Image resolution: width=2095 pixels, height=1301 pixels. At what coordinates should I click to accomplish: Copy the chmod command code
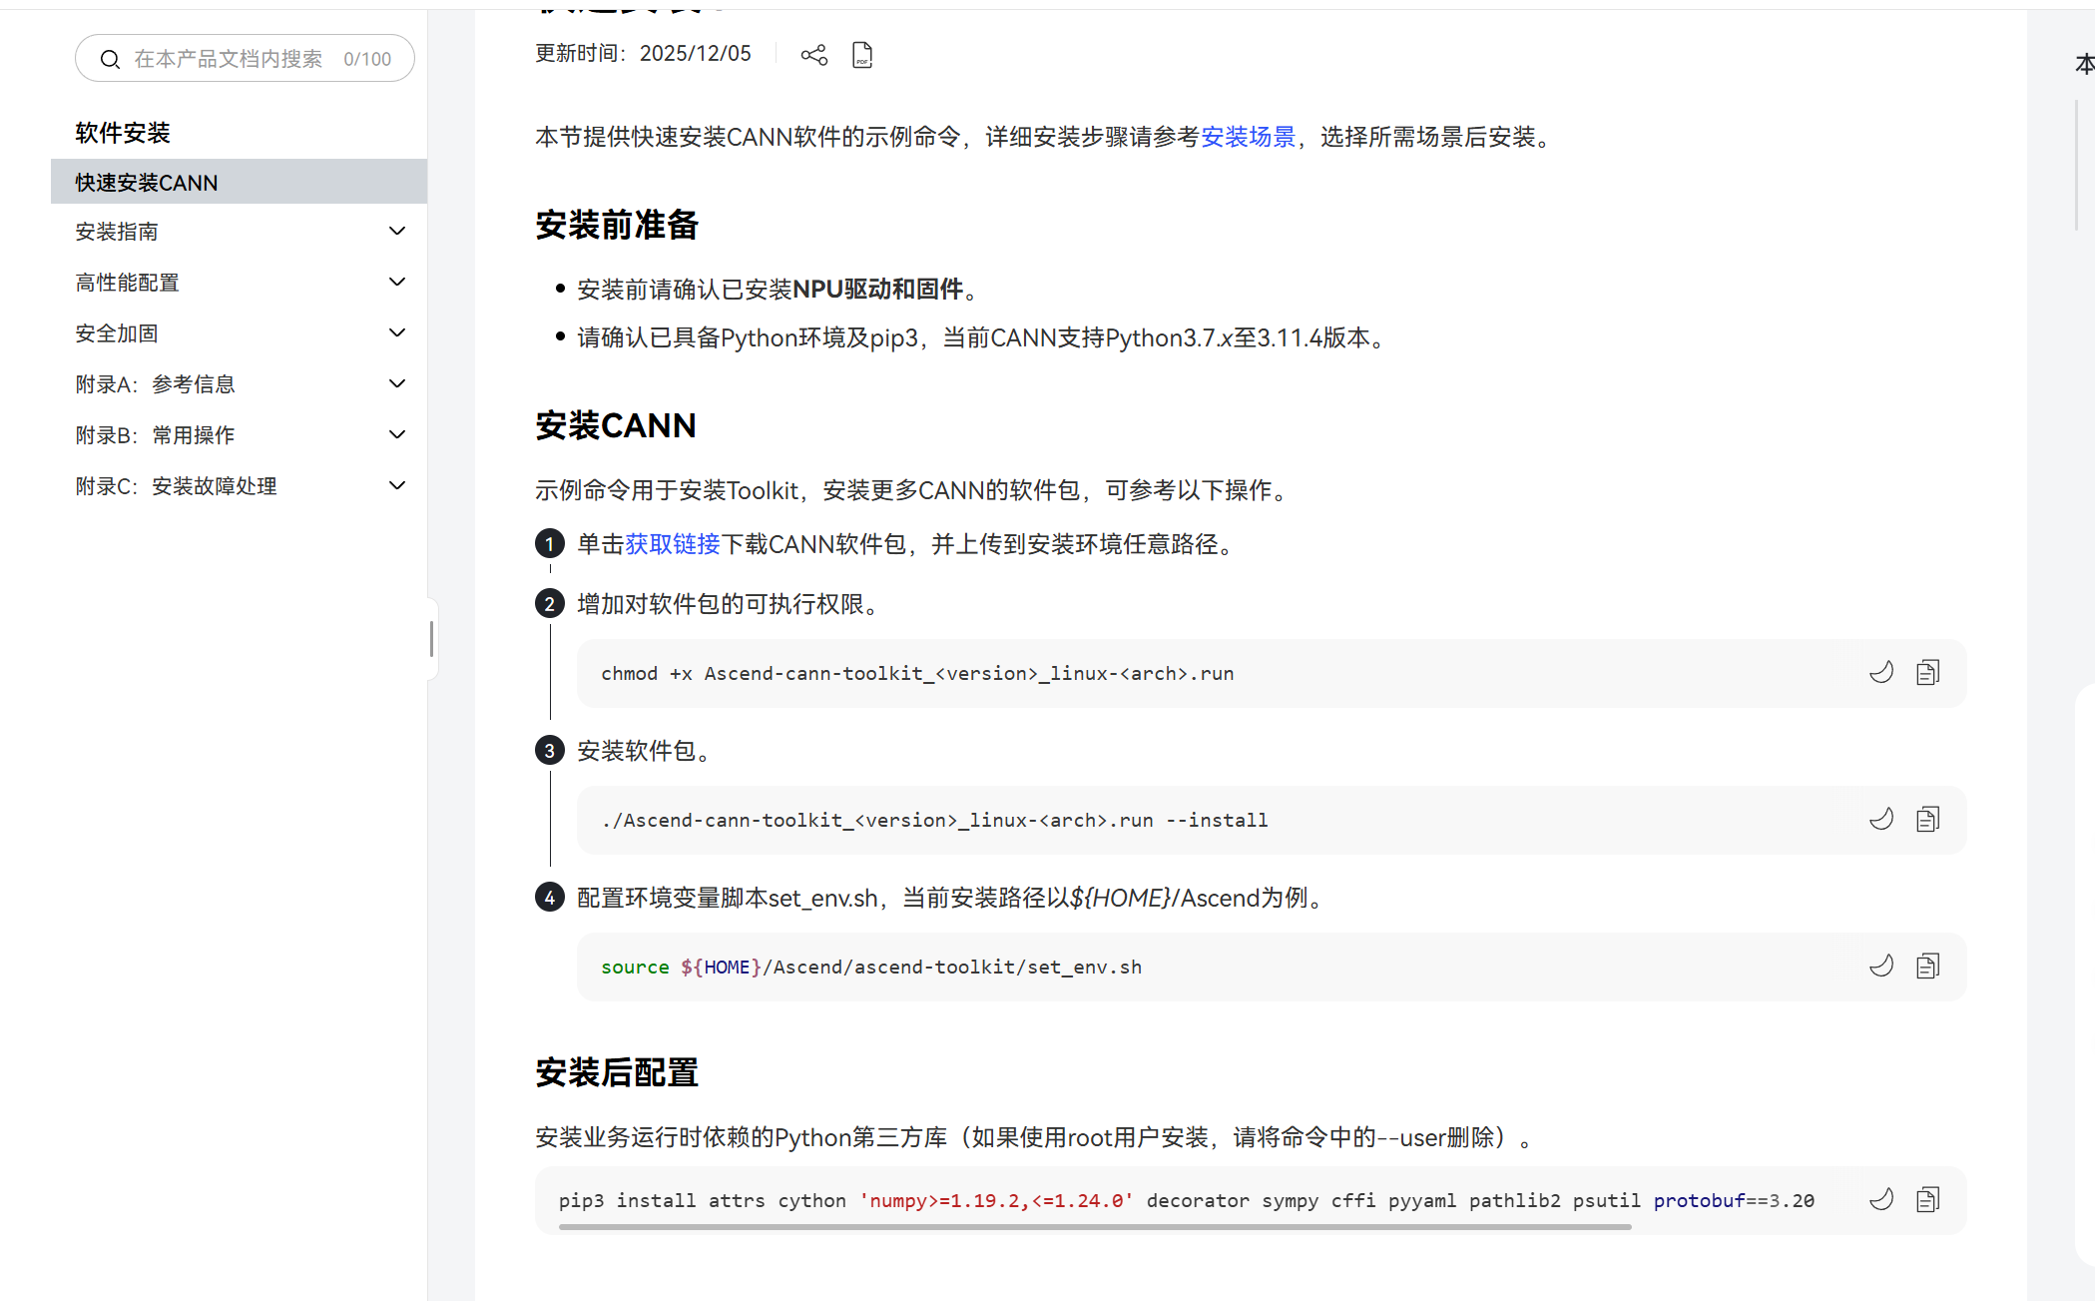(1927, 673)
